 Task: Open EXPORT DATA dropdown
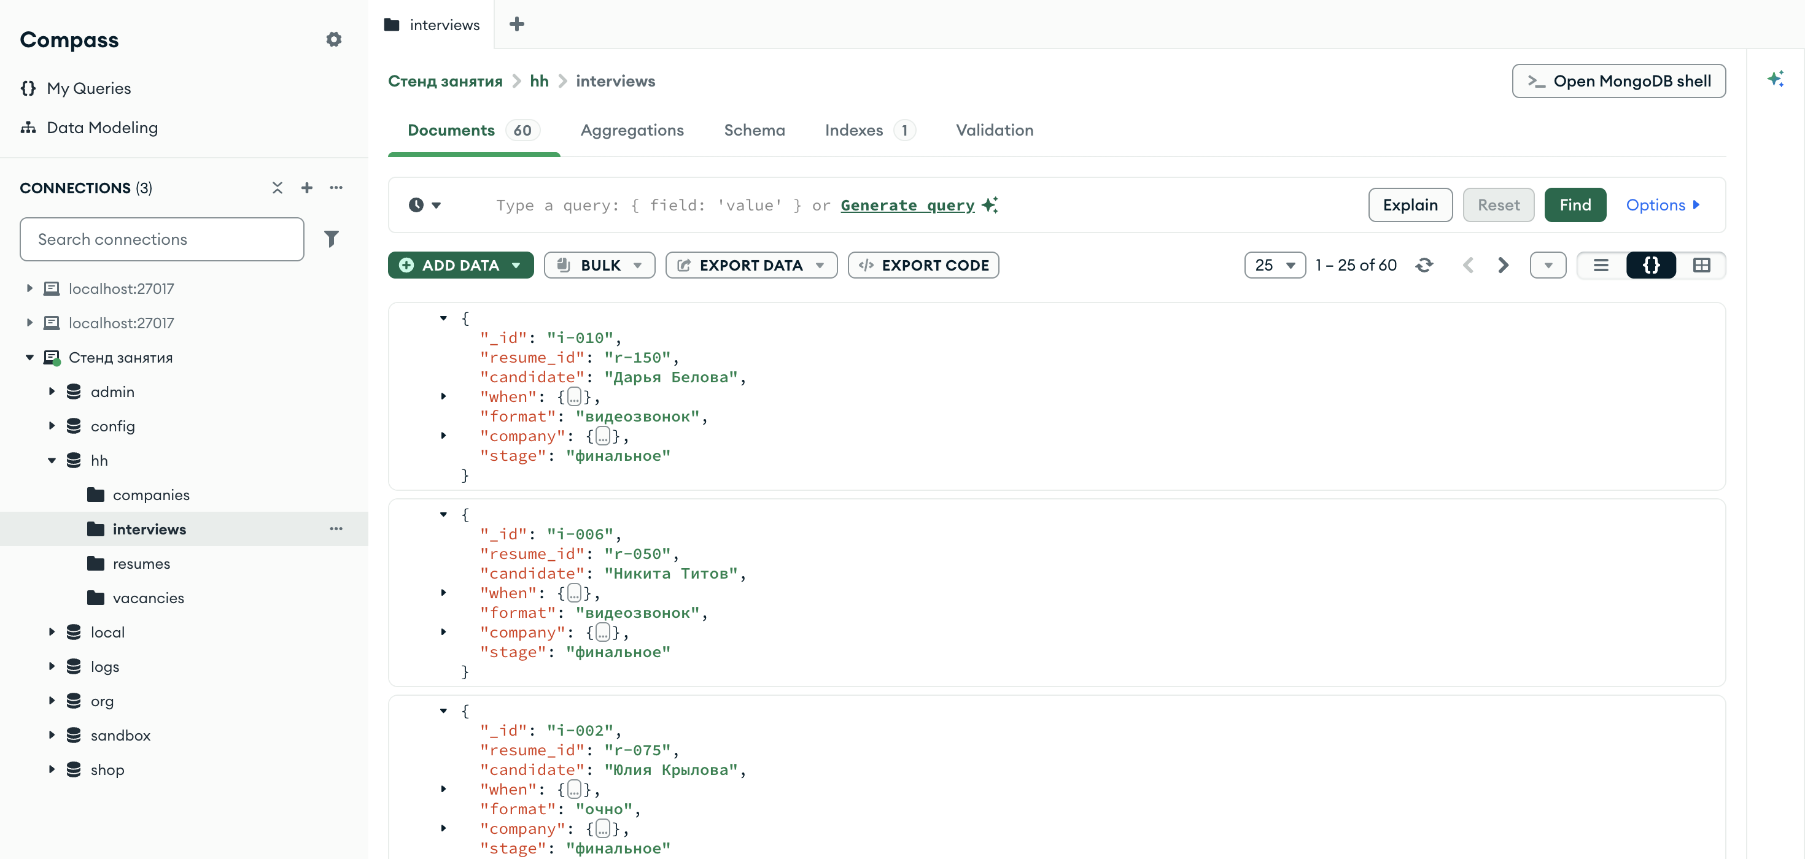(x=751, y=265)
